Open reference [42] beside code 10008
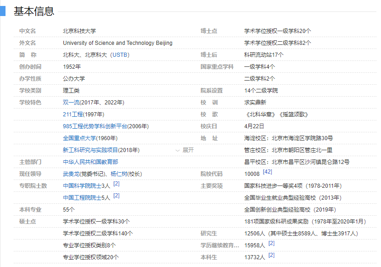This screenshot has height=267, width=381. pyautogui.click(x=268, y=172)
